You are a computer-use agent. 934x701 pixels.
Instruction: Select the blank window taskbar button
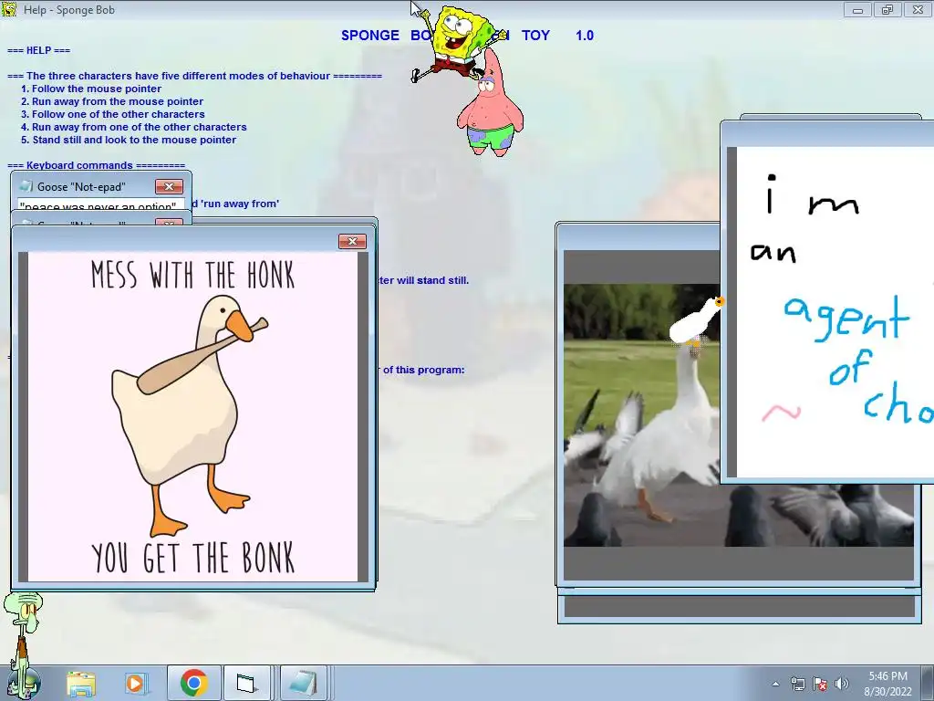click(x=246, y=683)
